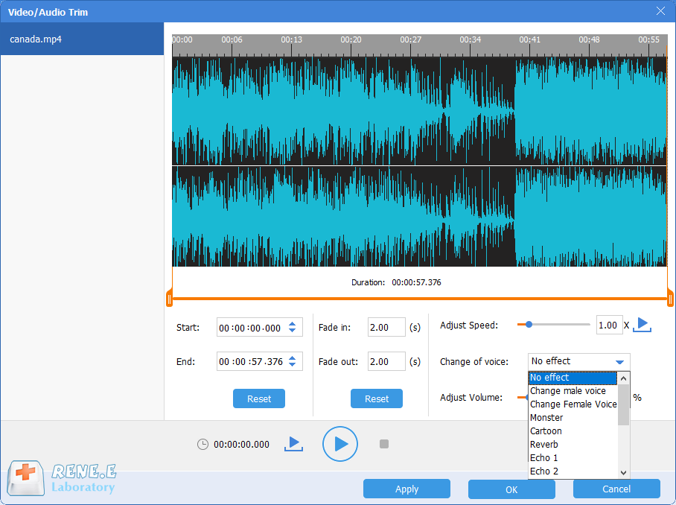Close the Video/Audio Trim dialog
This screenshot has height=505, width=676.
660,11
